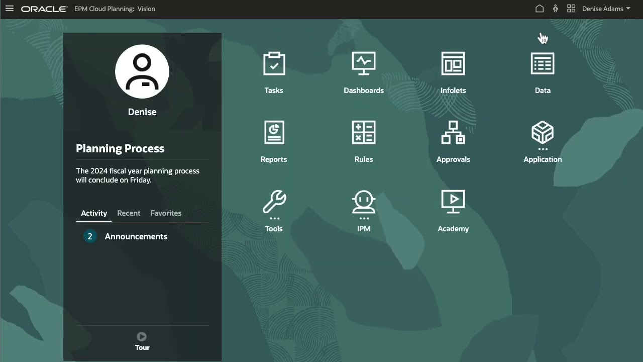Switch to the Favorites tab
Viewport: 643px width, 362px height.
[166, 213]
